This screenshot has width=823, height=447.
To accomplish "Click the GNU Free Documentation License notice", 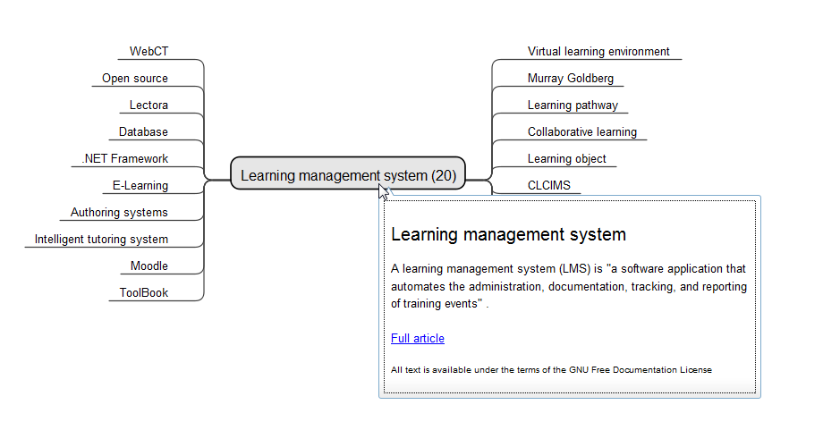I will coord(551,370).
